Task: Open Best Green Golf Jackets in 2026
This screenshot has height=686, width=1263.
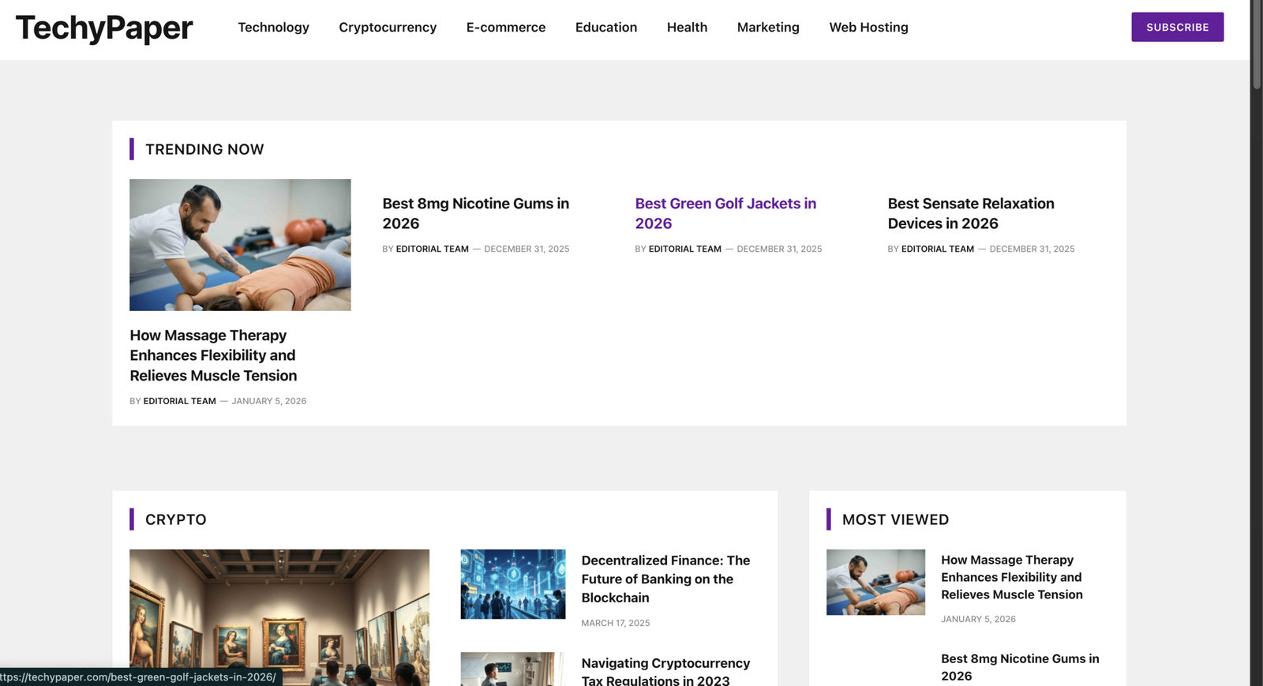Action: [725, 213]
